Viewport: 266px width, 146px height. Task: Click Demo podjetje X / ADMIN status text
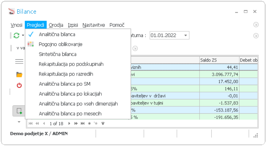click(39, 134)
